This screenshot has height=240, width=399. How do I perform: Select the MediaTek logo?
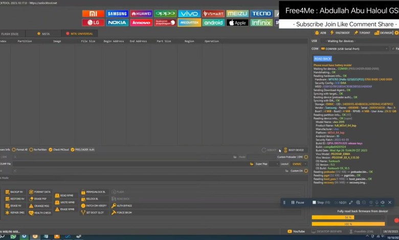point(189,22)
